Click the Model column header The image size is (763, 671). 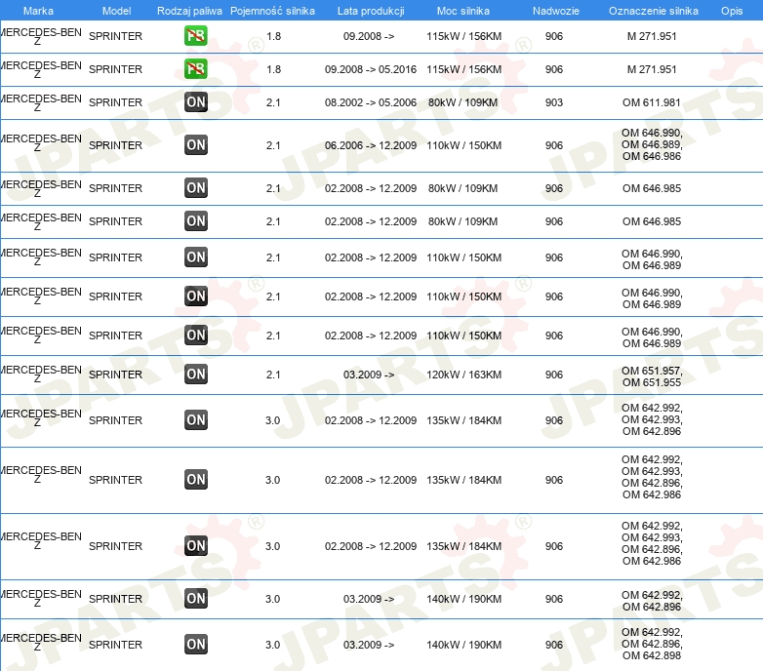pos(116,11)
